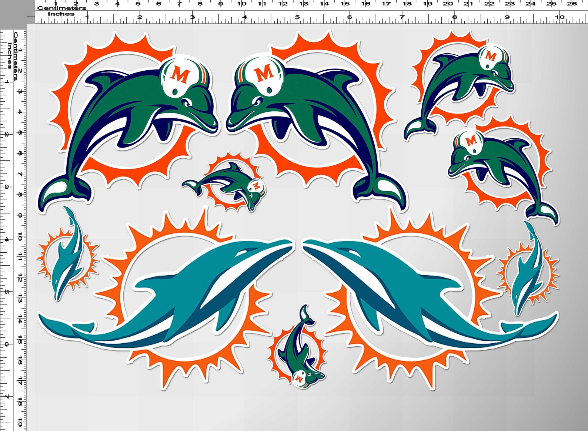The image size is (588, 431).
Task: Choose the small upside-down helmeted dolphin at bottom center
Action: pos(297,347)
